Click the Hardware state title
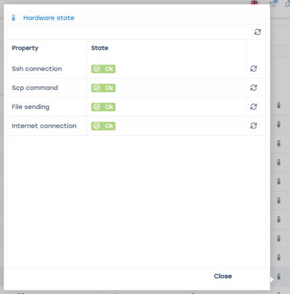The height and width of the screenshot is (294, 290). 49,18
